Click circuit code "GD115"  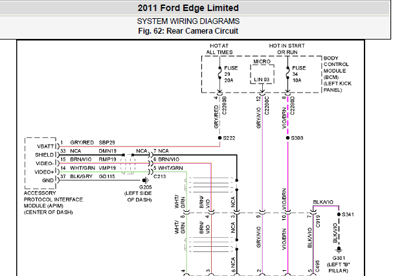pyautogui.click(x=107, y=177)
